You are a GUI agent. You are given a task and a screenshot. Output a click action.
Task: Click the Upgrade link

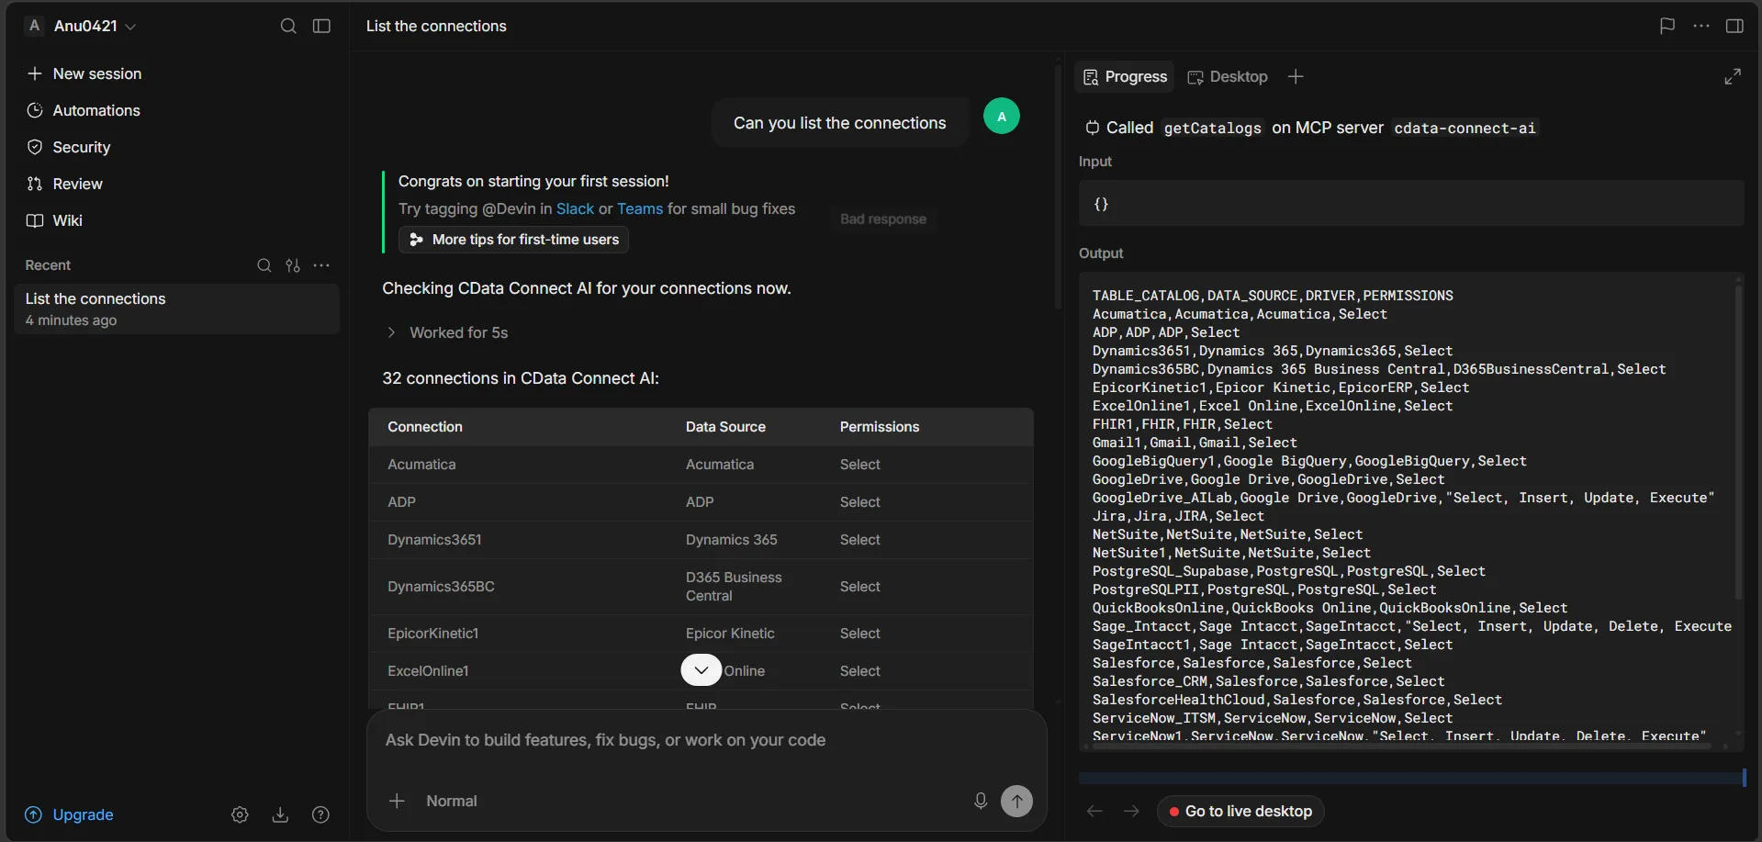pyautogui.click(x=69, y=814)
